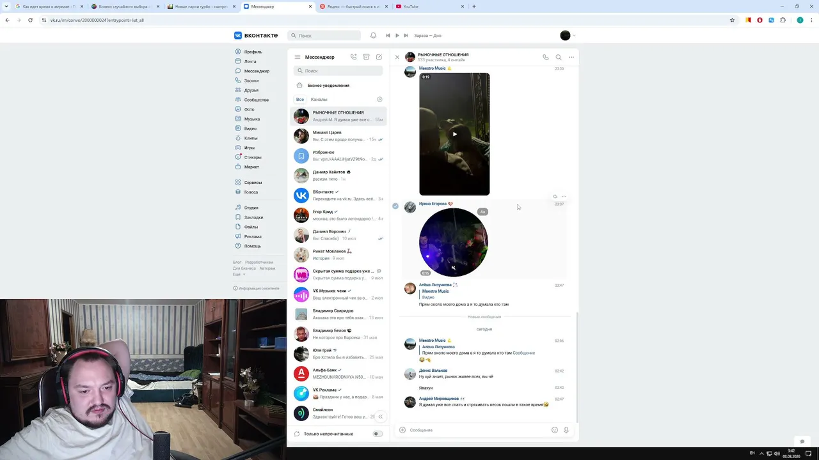This screenshot has height=460, width=819.
Task: Open Лента in left sidebar
Action: (x=250, y=61)
